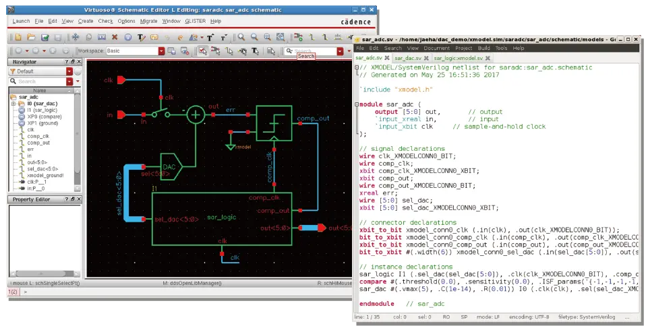This screenshot has height=330, width=648.
Task: Click the Zoom to Selected icon
Action: (x=281, y=37)
